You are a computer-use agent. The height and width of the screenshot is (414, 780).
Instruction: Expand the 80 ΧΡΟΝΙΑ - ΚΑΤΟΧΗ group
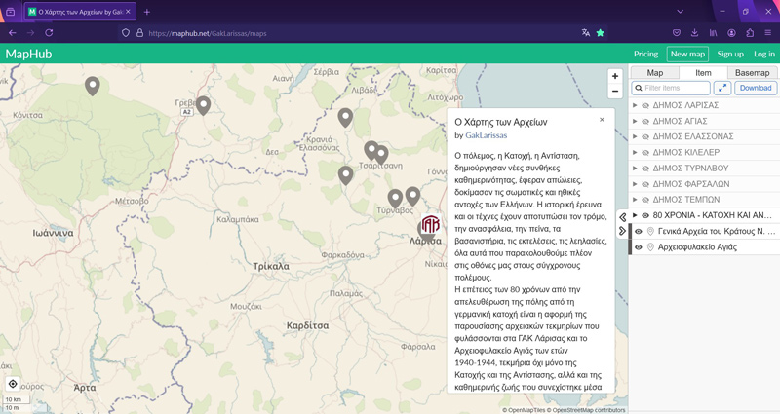pos(635,215)
